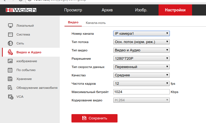Viewport: 206px width, 123px height.
Task: Click the Максимальный битрейт input field
Action: (142, 92)
